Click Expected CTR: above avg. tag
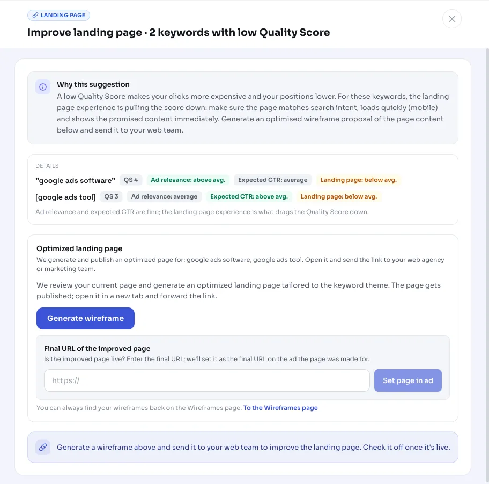 249,196
